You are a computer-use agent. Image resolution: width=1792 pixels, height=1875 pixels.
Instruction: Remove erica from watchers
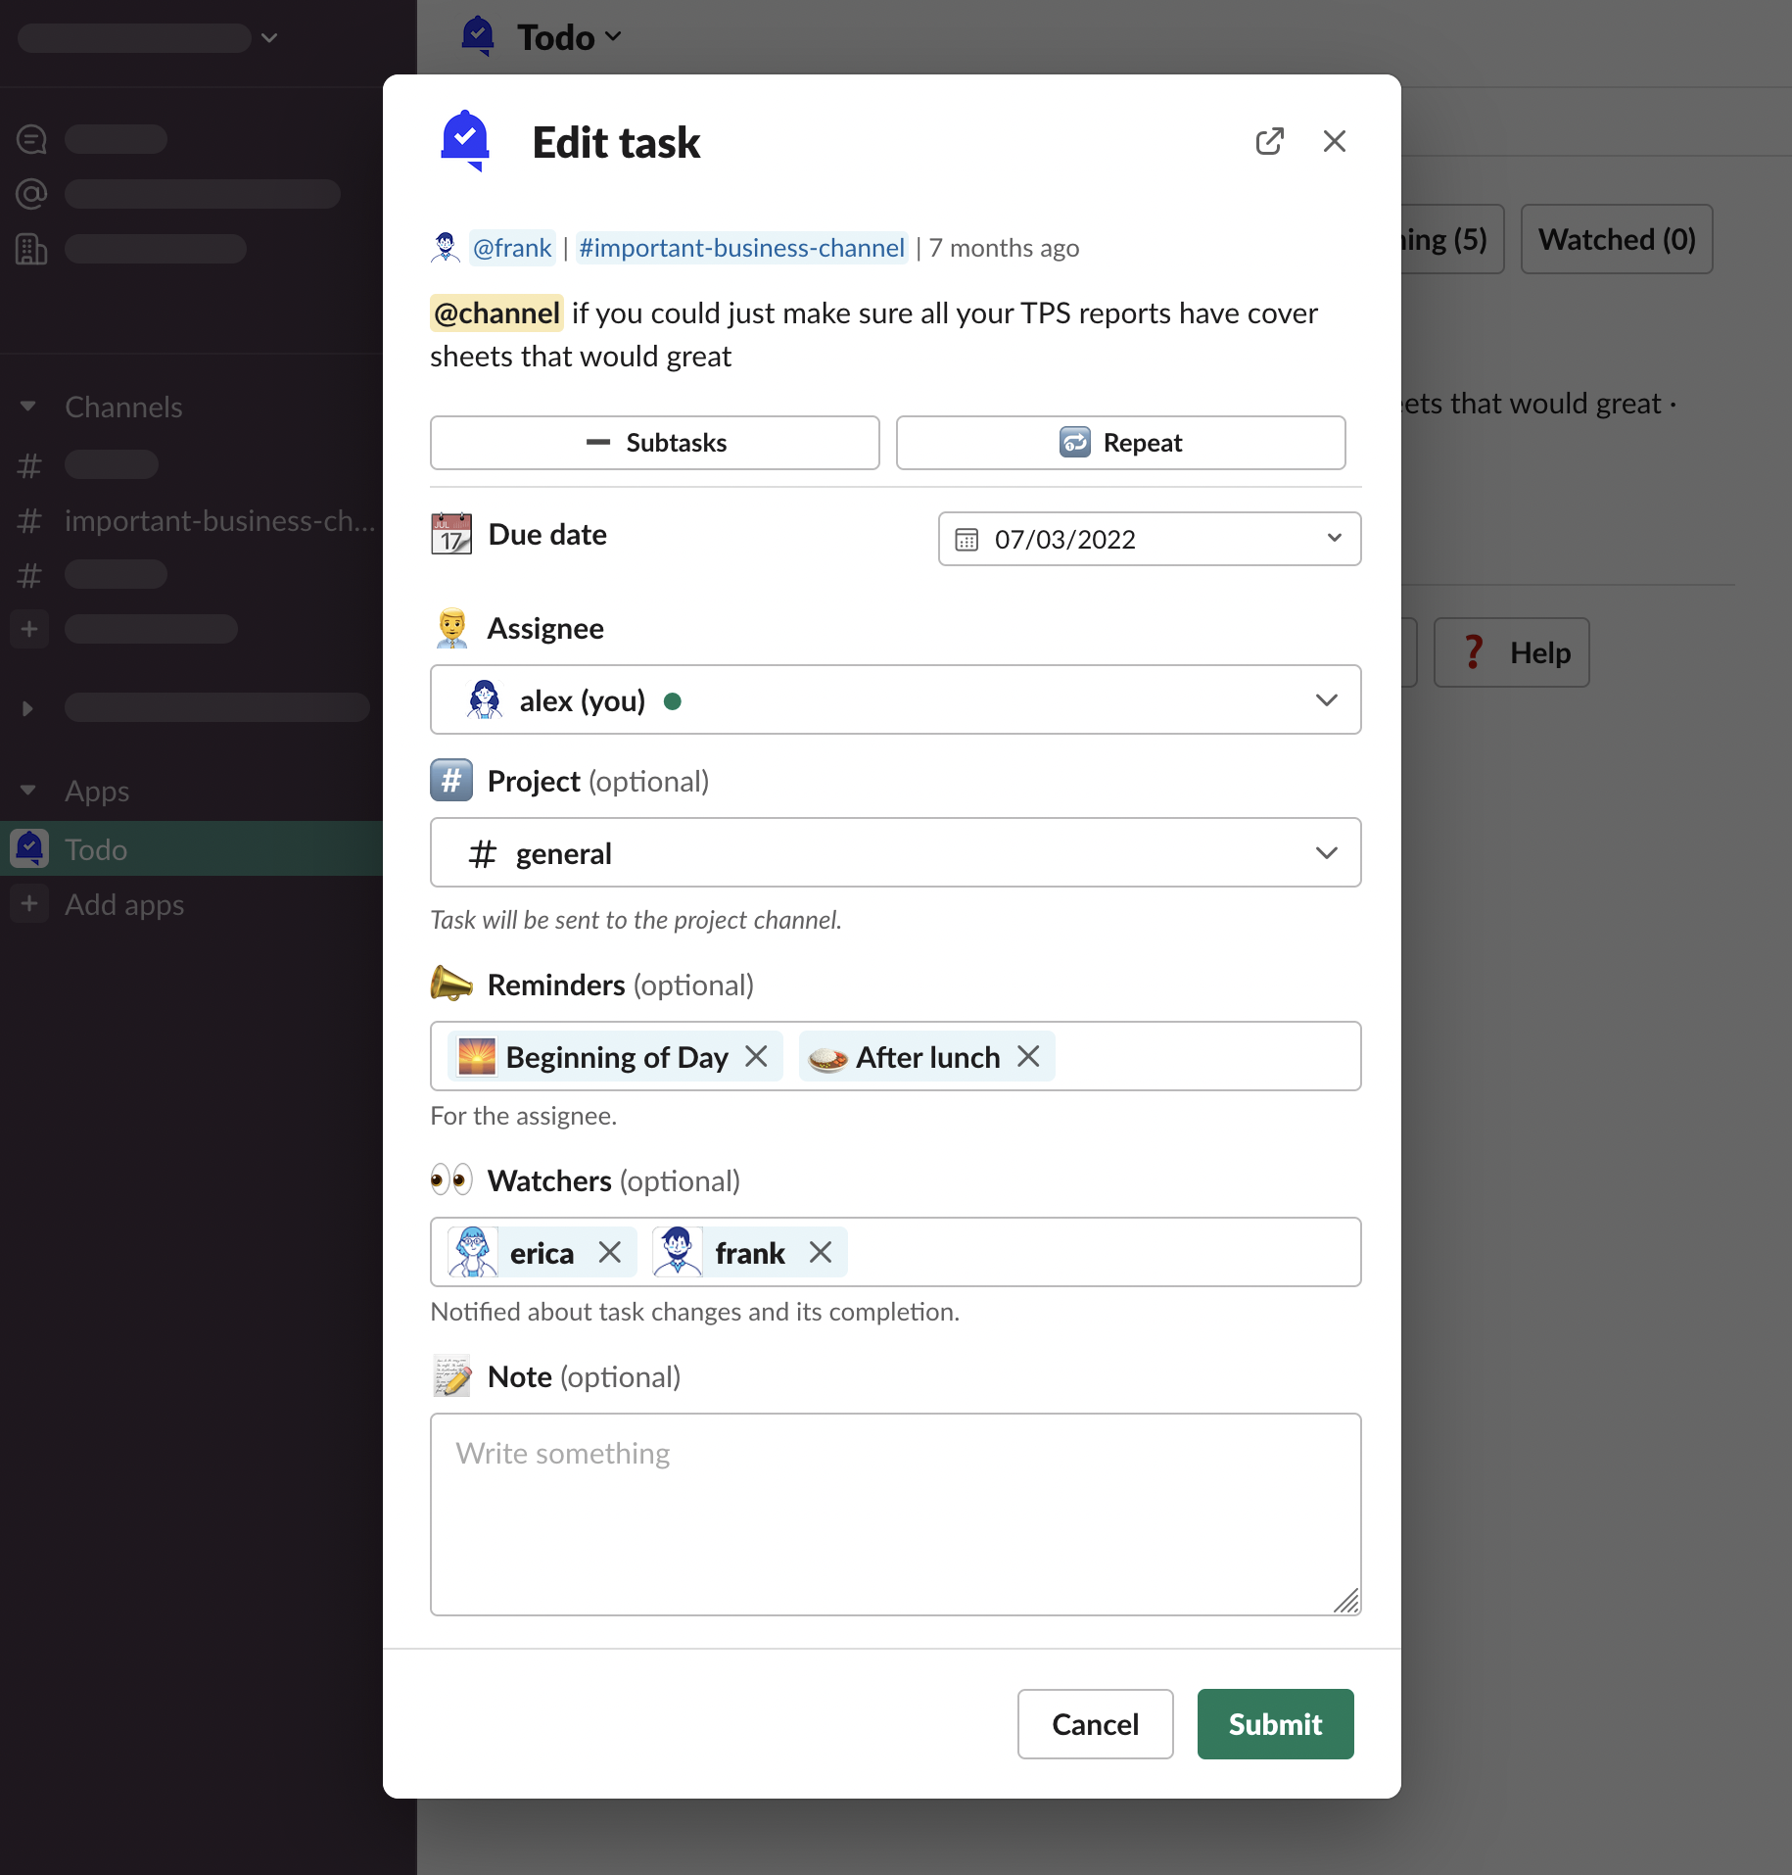610,1253
